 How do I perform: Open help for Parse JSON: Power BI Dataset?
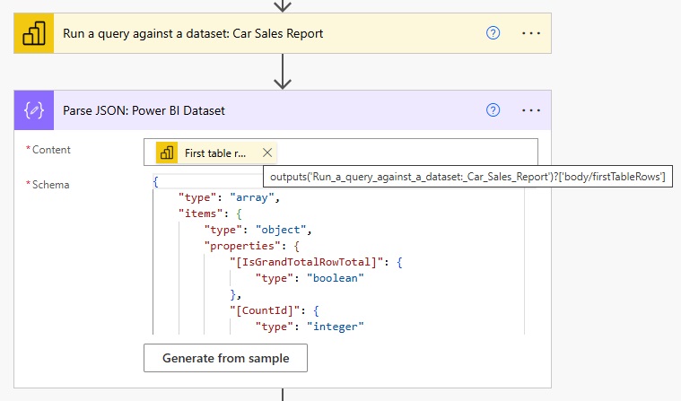pos(493,110)
